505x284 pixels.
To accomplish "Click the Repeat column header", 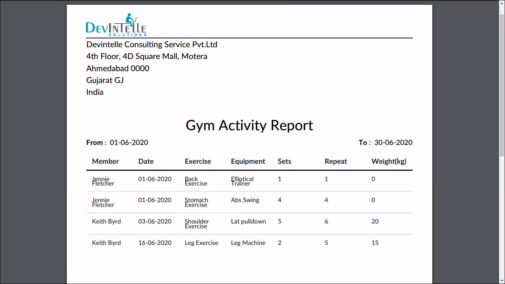I will pos(336,161).
